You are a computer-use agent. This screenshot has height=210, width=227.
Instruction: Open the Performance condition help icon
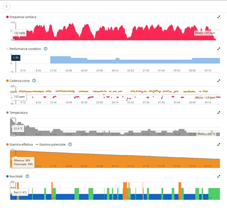click(x=45, y=49)
